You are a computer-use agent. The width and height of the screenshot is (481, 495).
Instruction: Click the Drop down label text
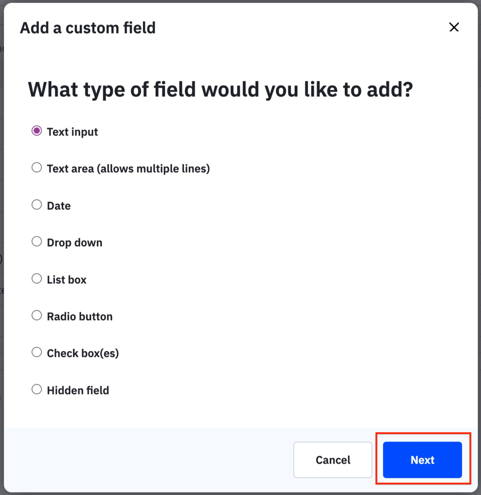(74, 242)
